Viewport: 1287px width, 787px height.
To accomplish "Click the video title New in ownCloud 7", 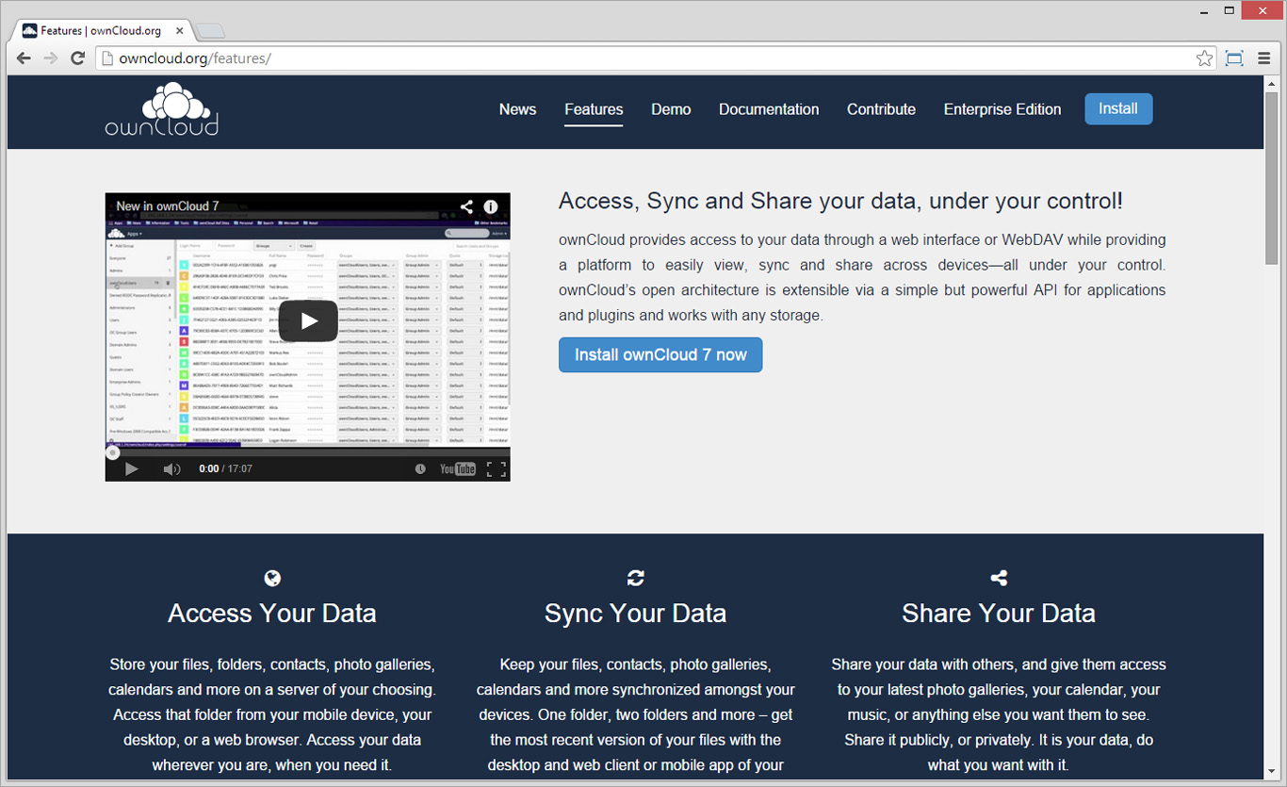I will click(x=168, y=205).
